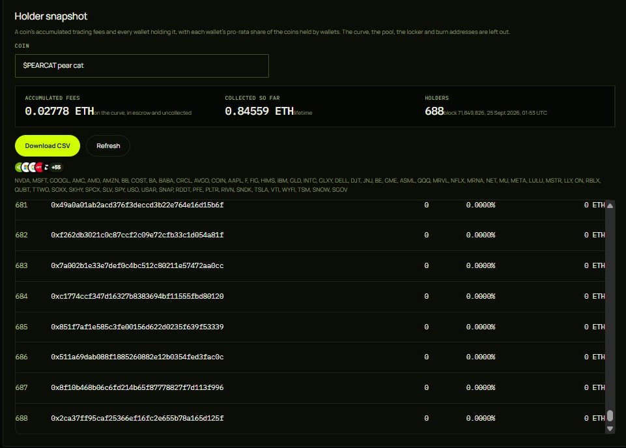Click holder address 0xc1774ccf347d16327b8383694bf11555fbd80120

137,296
